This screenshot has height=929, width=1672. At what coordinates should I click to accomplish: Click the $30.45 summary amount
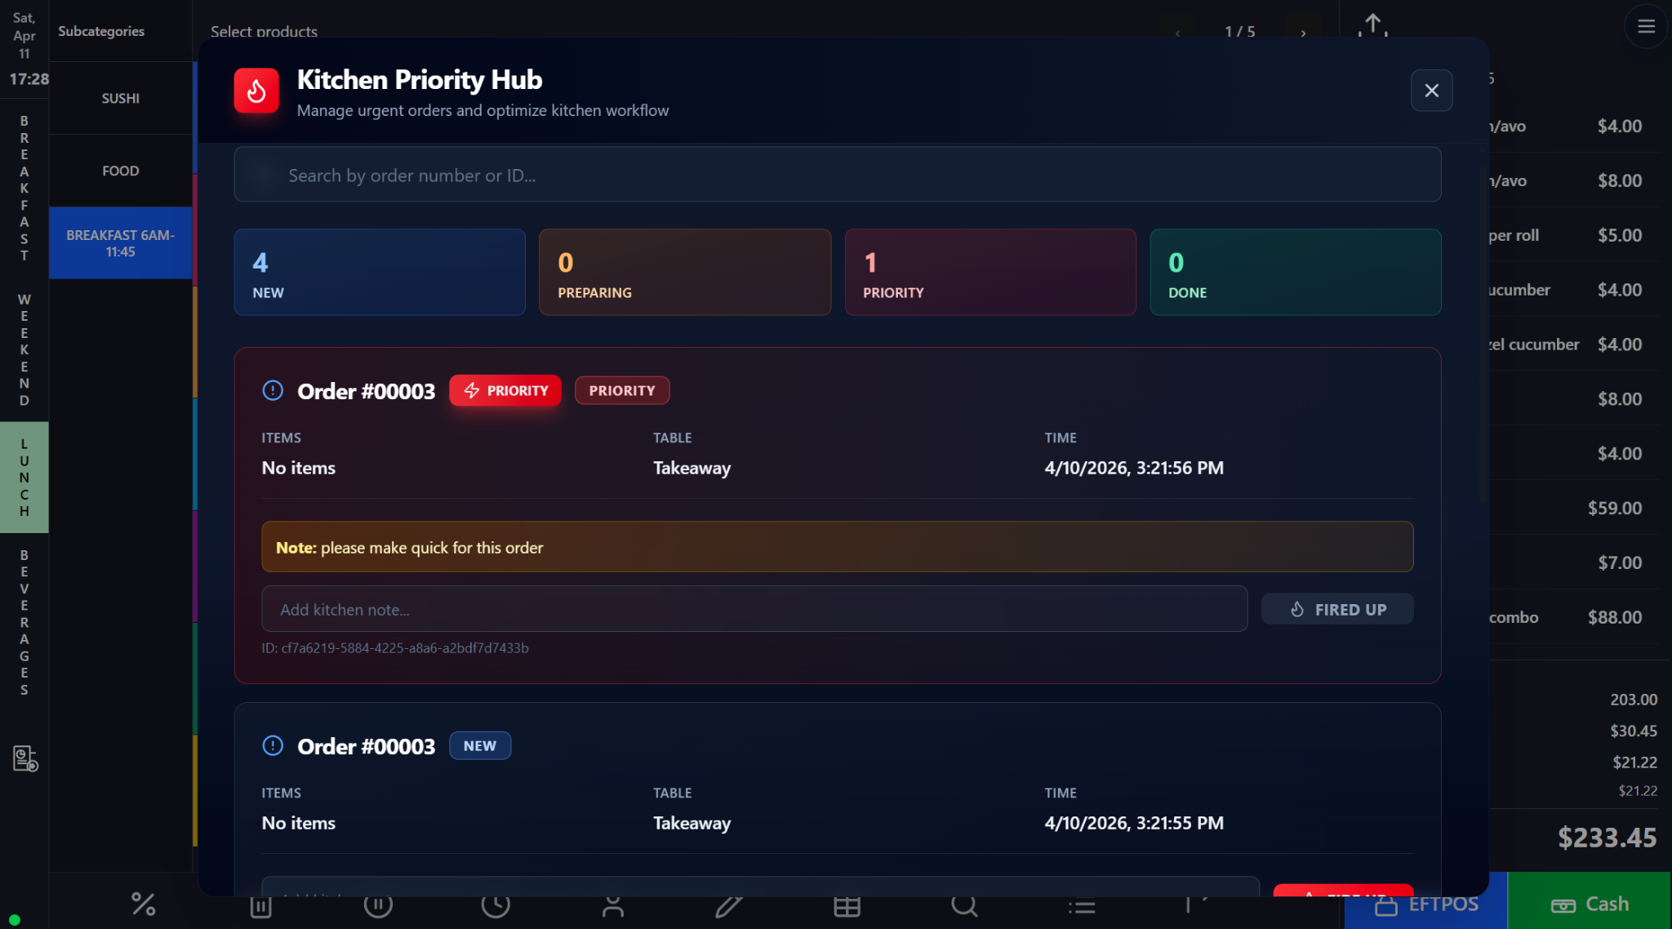pyautogui.click(x=1633, y=731)
